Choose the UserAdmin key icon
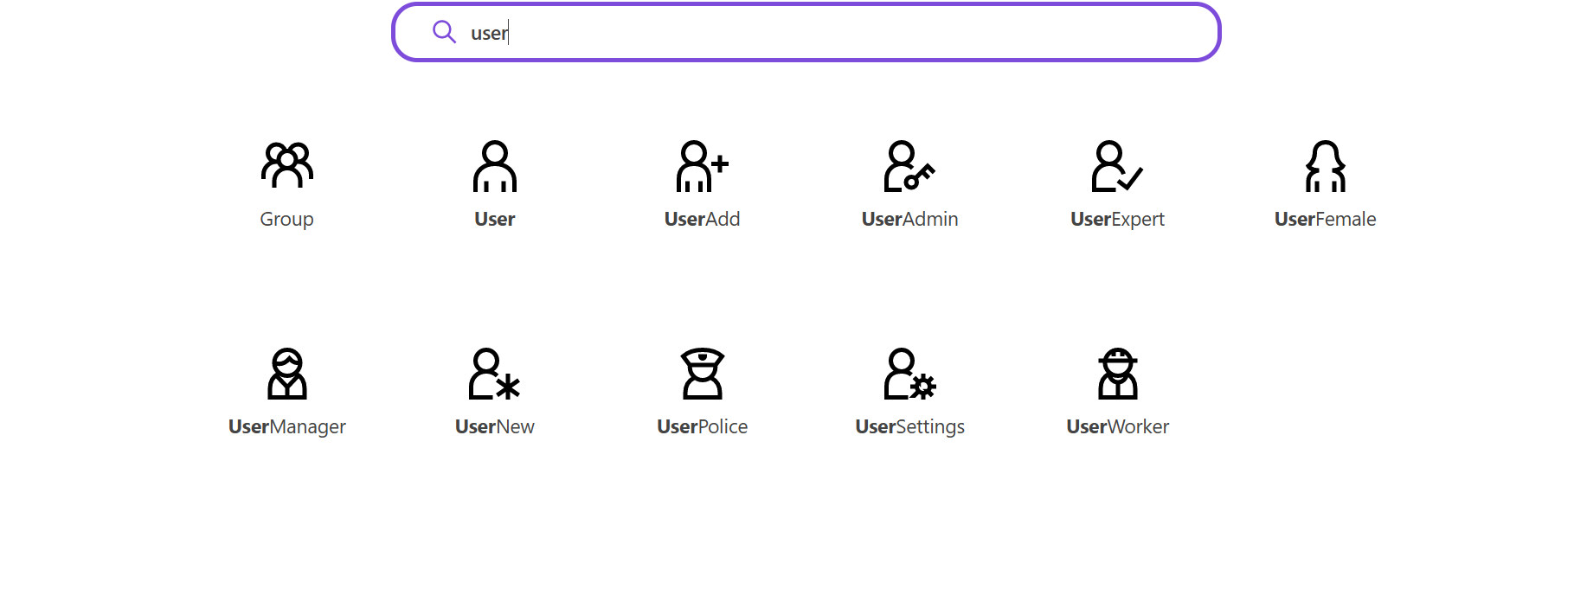The width and height of the screenshot is (1574, 608). click(x=909, y=165)
